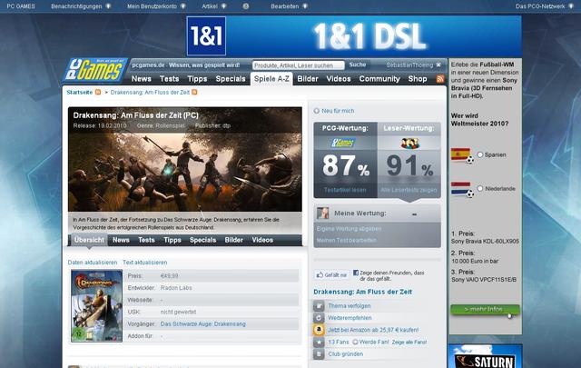Open the Specials main navigation tab
The width and height of the screenshot is (581, 368).
tap(231, 79)
